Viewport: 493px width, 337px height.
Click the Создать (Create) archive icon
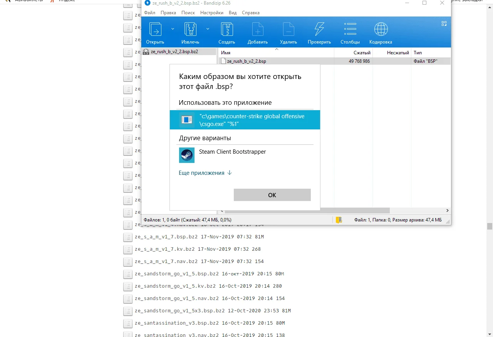226,30
